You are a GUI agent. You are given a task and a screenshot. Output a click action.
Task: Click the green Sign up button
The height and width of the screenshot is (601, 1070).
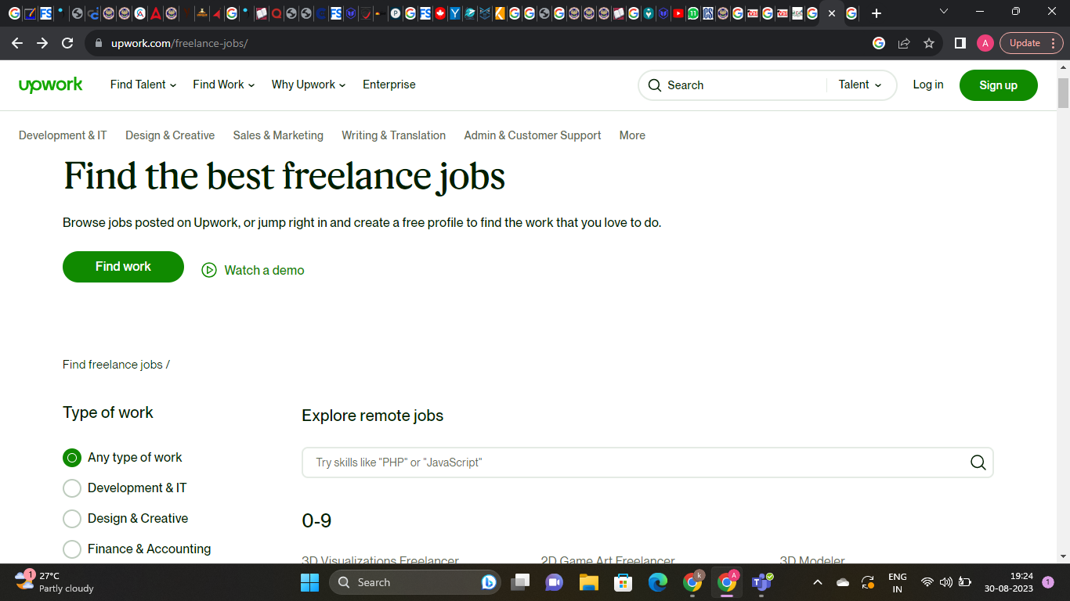998,85
